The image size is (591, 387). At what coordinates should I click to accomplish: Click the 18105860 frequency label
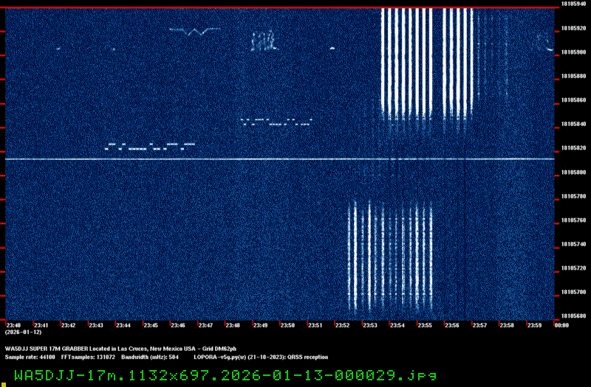pyautogui.click(x=574, y=100)
